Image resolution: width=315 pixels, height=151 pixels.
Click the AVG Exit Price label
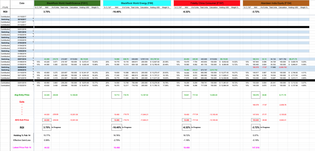22,120
